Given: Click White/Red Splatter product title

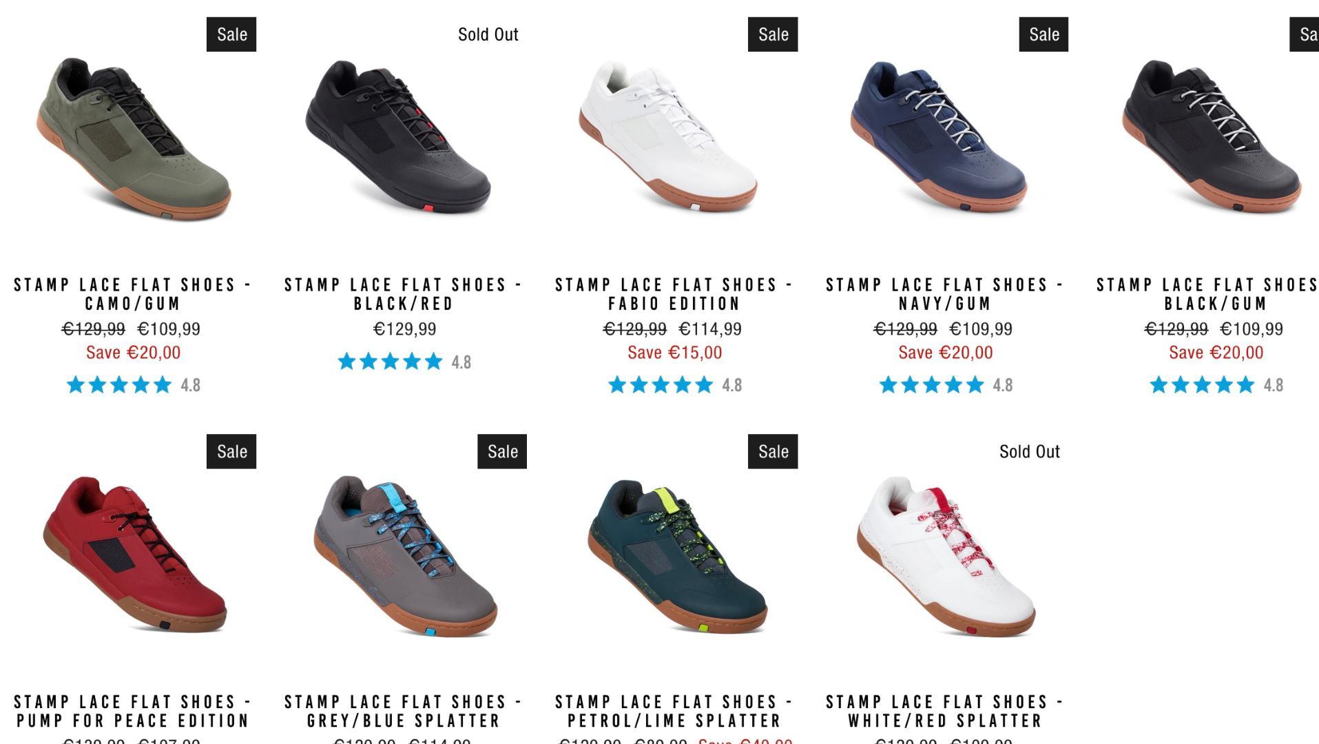Looking at the screenshot, I should 945,712.
